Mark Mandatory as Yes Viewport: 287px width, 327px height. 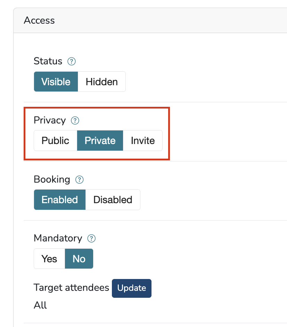(49, 259)
